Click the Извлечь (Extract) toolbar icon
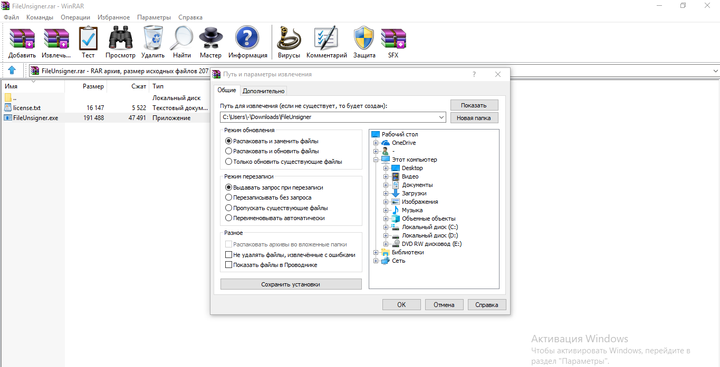This screenshot has height=367, width=720. click(56, 38)
